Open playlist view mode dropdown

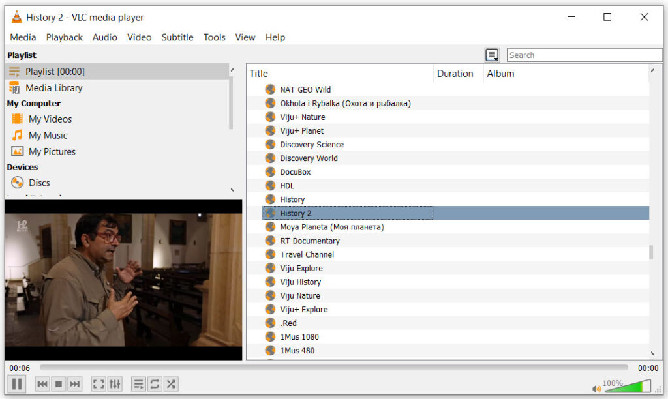point(492,55)
